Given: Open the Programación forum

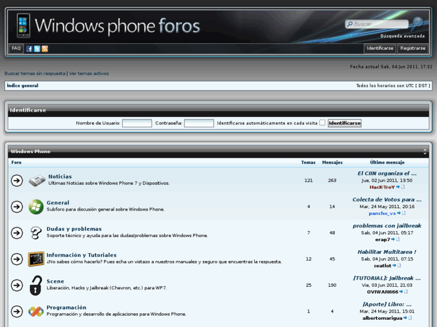Looking at the screenshot, I should 66,307.
